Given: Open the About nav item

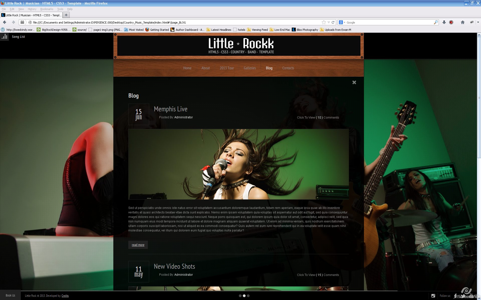Looking at the screenshot, I should (206, 68).
